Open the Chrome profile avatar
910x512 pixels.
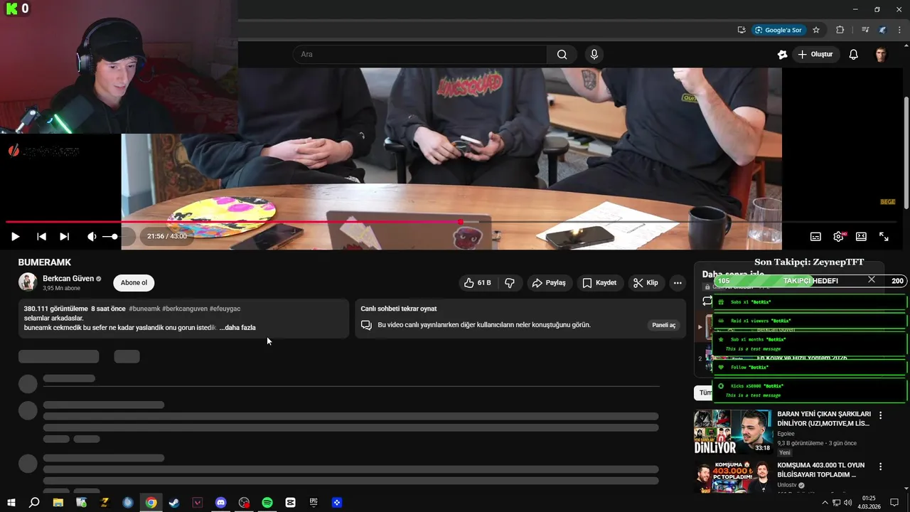(882, 30)
